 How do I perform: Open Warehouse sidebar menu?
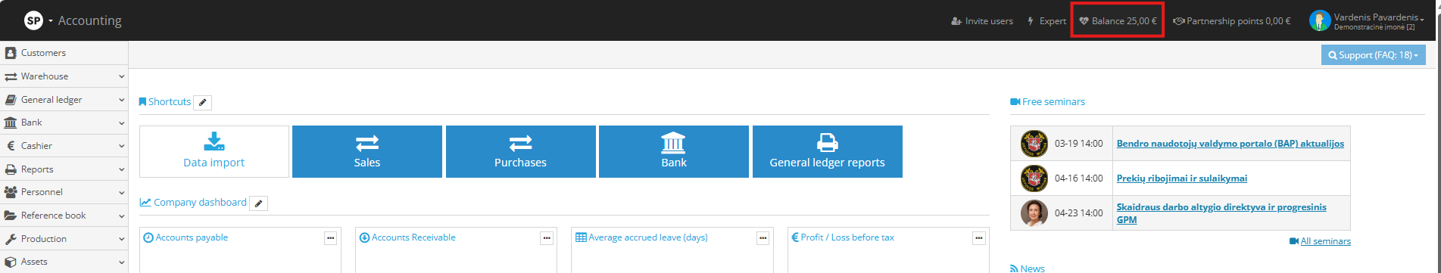pos(64,76)
